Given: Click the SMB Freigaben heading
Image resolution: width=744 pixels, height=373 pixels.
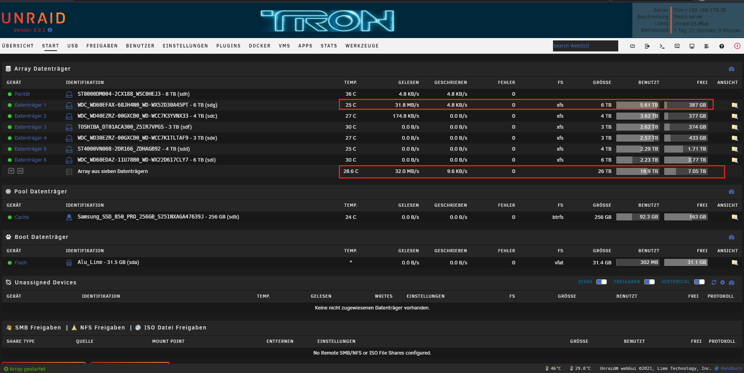Looking at the screenshot, I should pyautogui.click(x=38, y=328).
